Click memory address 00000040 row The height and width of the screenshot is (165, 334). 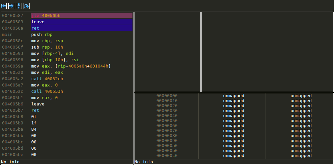click(x=167, y=116)
